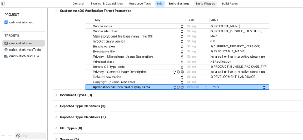This screenshot has height=140, width=303.
Task: Open key stepper for InfoDictionary version
Action: click(x=182, y=42)
